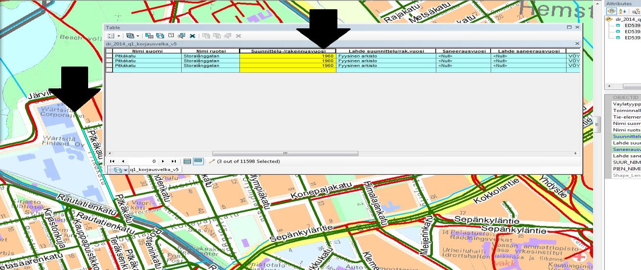Click Attributes tree horizontal scrollbar
This screenshot has width=641, height=270.
coord(632,86)
